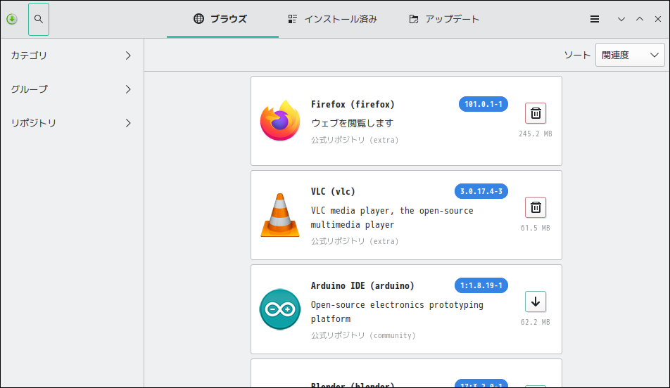670x388 pixels.
Task: Switch to the インストール済み tab
Action: (332, 19)
